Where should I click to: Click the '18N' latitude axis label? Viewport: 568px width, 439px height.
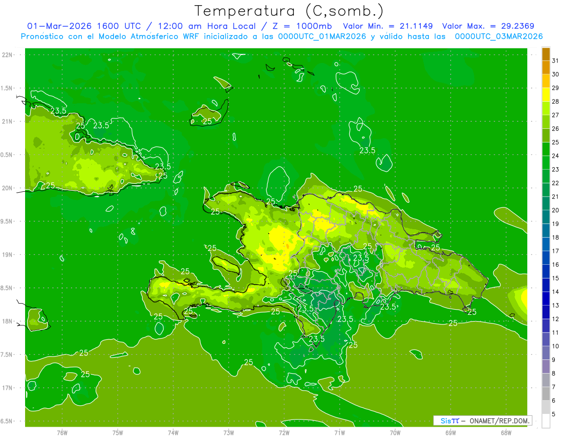(7, 322)
